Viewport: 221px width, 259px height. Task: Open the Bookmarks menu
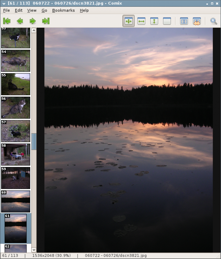pyautogui.click(x=63, y=10)
